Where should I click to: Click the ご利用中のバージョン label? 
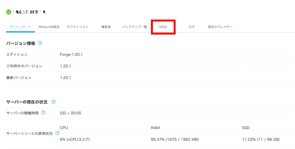point(24,66)
